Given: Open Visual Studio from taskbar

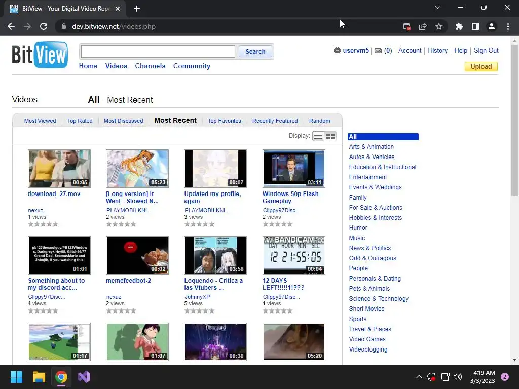Looking at the screenshot, I should coord(84,377).
